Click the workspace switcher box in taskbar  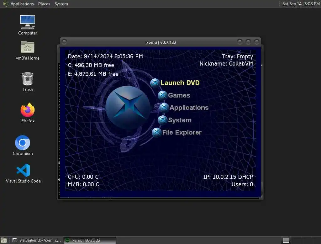pyautogui.click(x=286, y=240)
